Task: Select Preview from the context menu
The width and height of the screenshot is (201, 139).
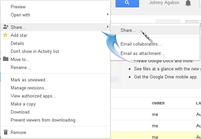Action: point(18,7)
